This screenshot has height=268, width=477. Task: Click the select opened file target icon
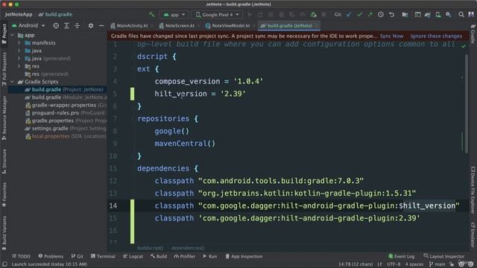tap(56, 25)
